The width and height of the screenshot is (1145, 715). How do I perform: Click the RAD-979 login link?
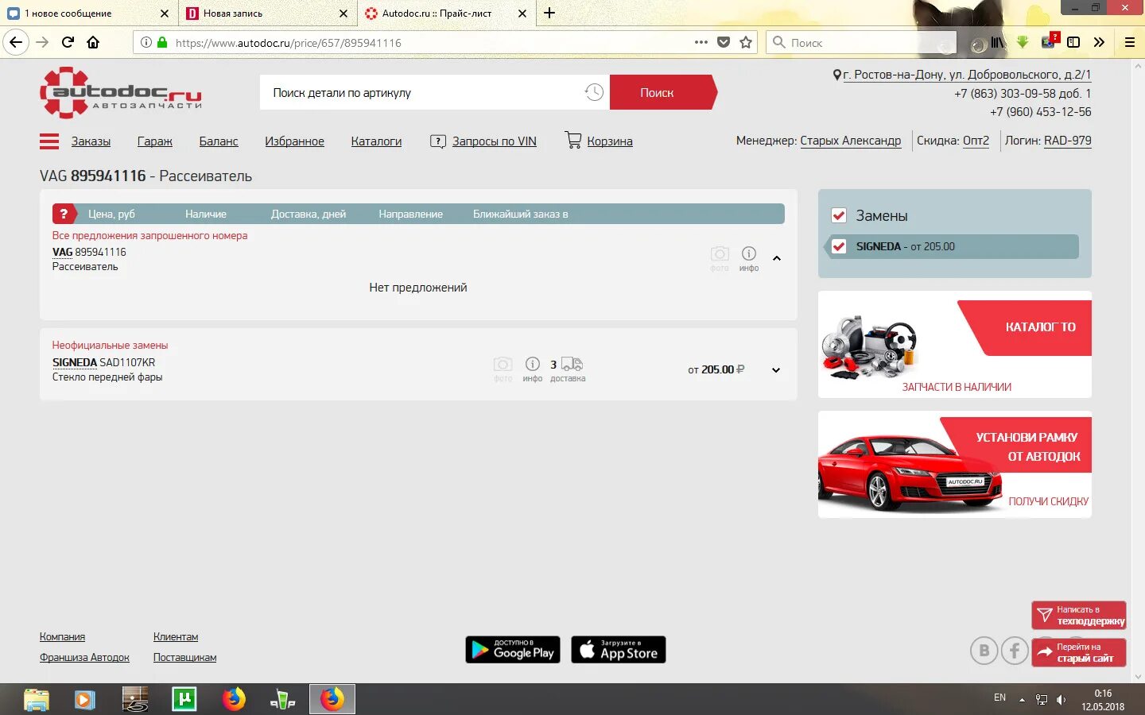1067,141
